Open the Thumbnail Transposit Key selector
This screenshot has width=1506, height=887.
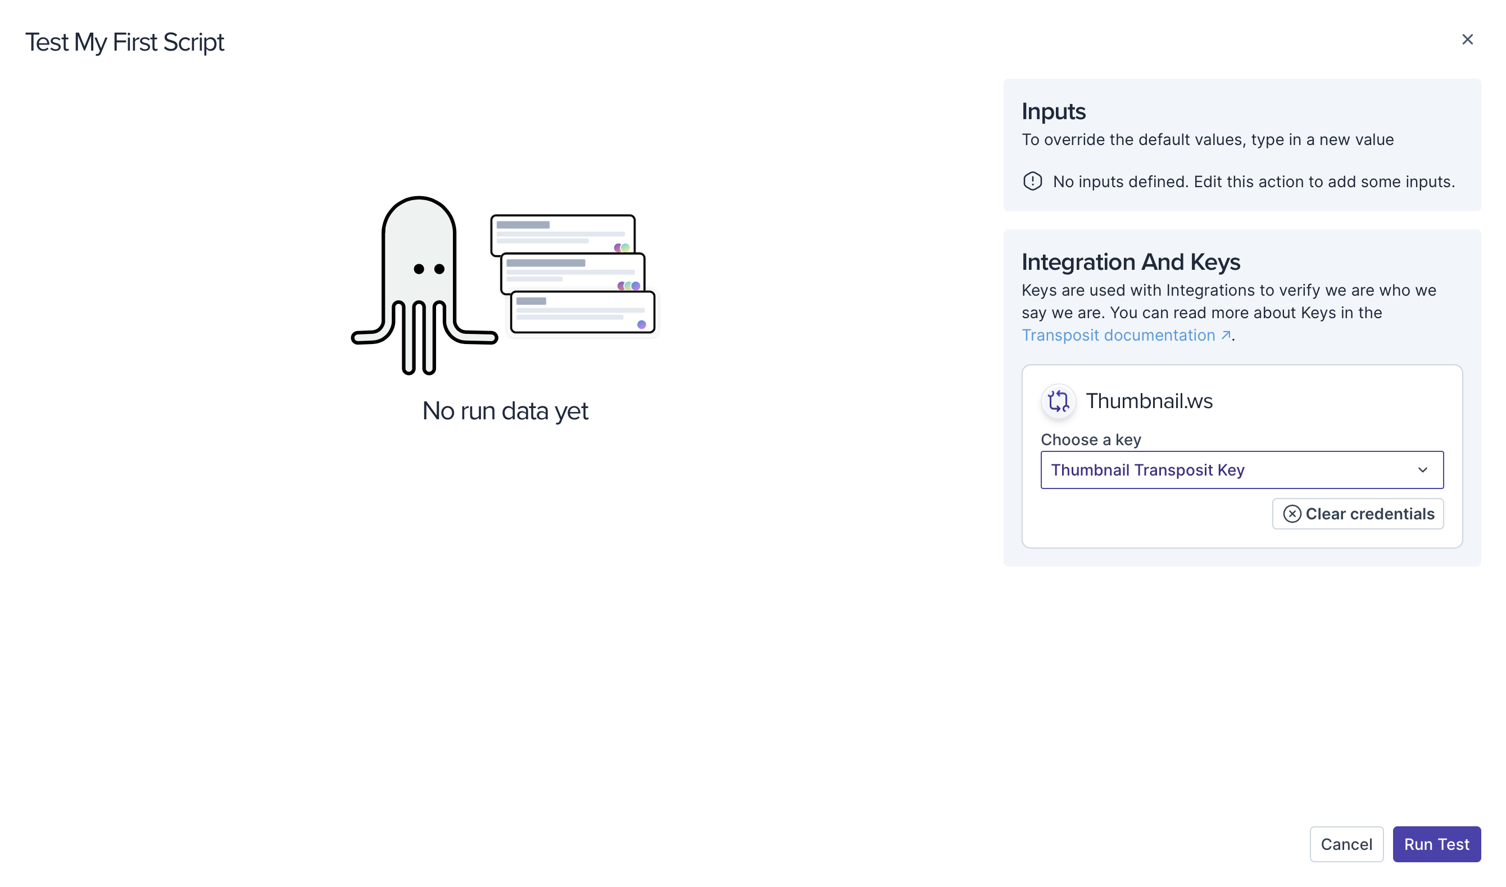(1225, 470)
